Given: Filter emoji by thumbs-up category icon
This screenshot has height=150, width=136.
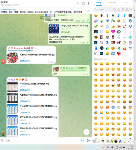Looking at the screenshot, I should tap(119, 10).
